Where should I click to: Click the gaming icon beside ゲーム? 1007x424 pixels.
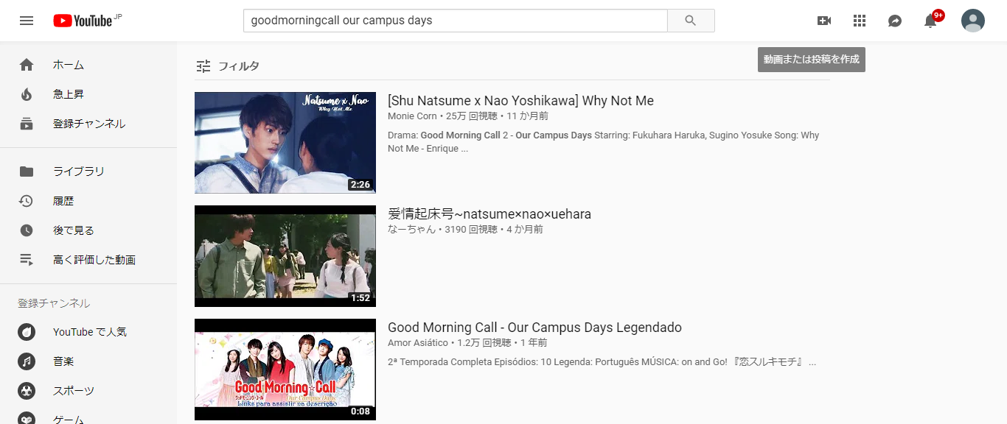27,418
